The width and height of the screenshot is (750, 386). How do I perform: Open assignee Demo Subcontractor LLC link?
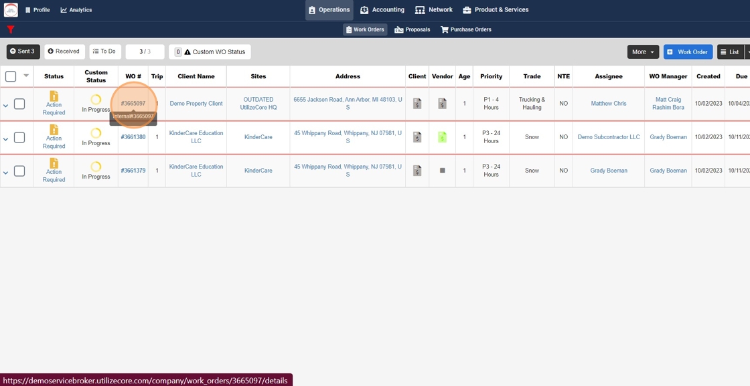(609, 136)
